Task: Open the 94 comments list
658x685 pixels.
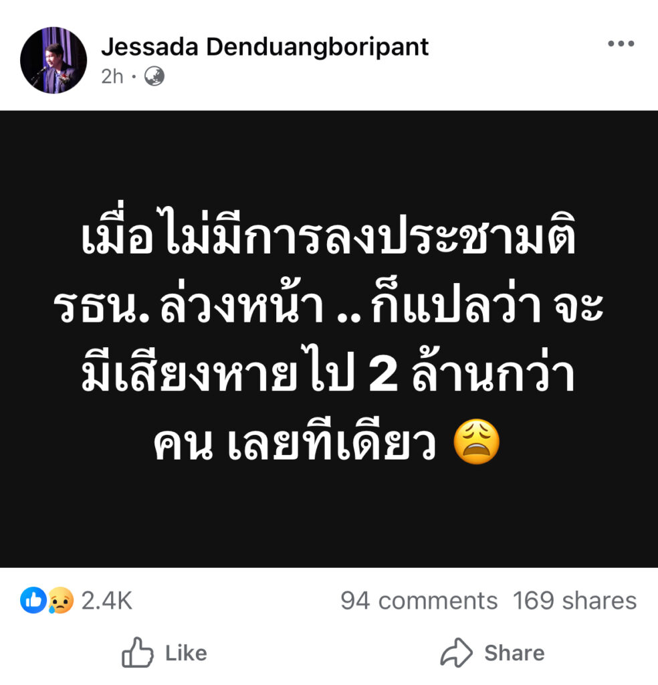Action: pyautogui.click(x=419, y=601)
